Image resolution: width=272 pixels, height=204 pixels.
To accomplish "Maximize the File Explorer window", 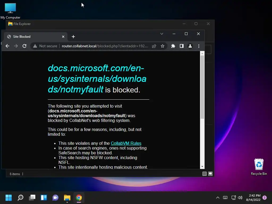I will coord(196,24).
